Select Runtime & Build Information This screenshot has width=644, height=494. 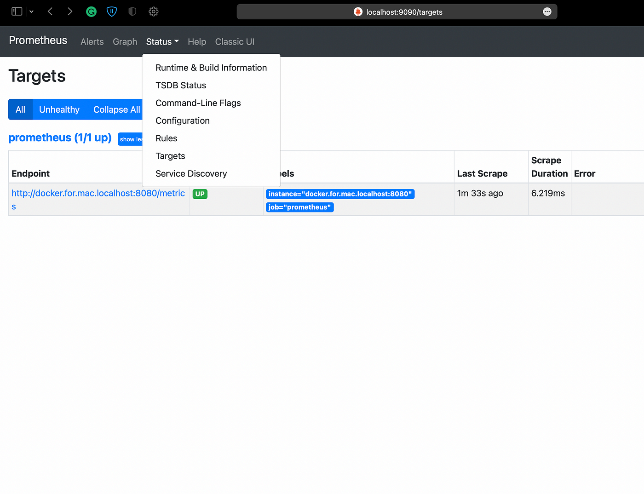211,68
